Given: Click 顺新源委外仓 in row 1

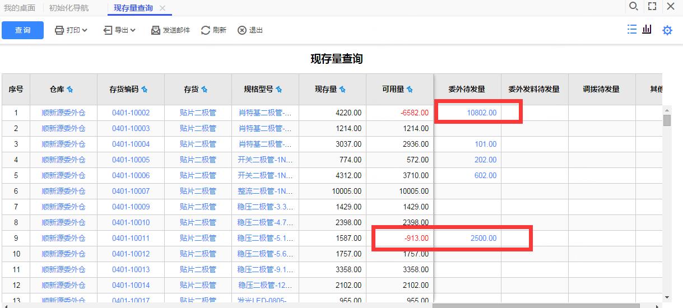Looking at the screenshot, I should coord(63,113).
